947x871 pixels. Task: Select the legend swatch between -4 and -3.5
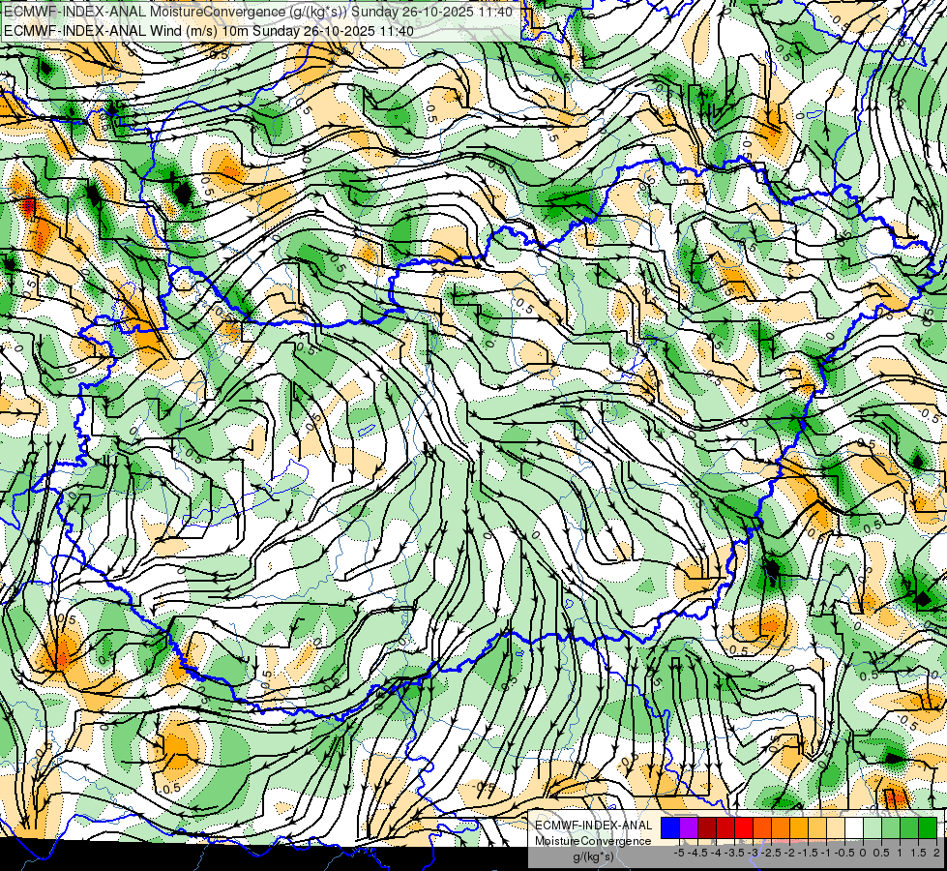pyautogui.click(x=725, y=828)
